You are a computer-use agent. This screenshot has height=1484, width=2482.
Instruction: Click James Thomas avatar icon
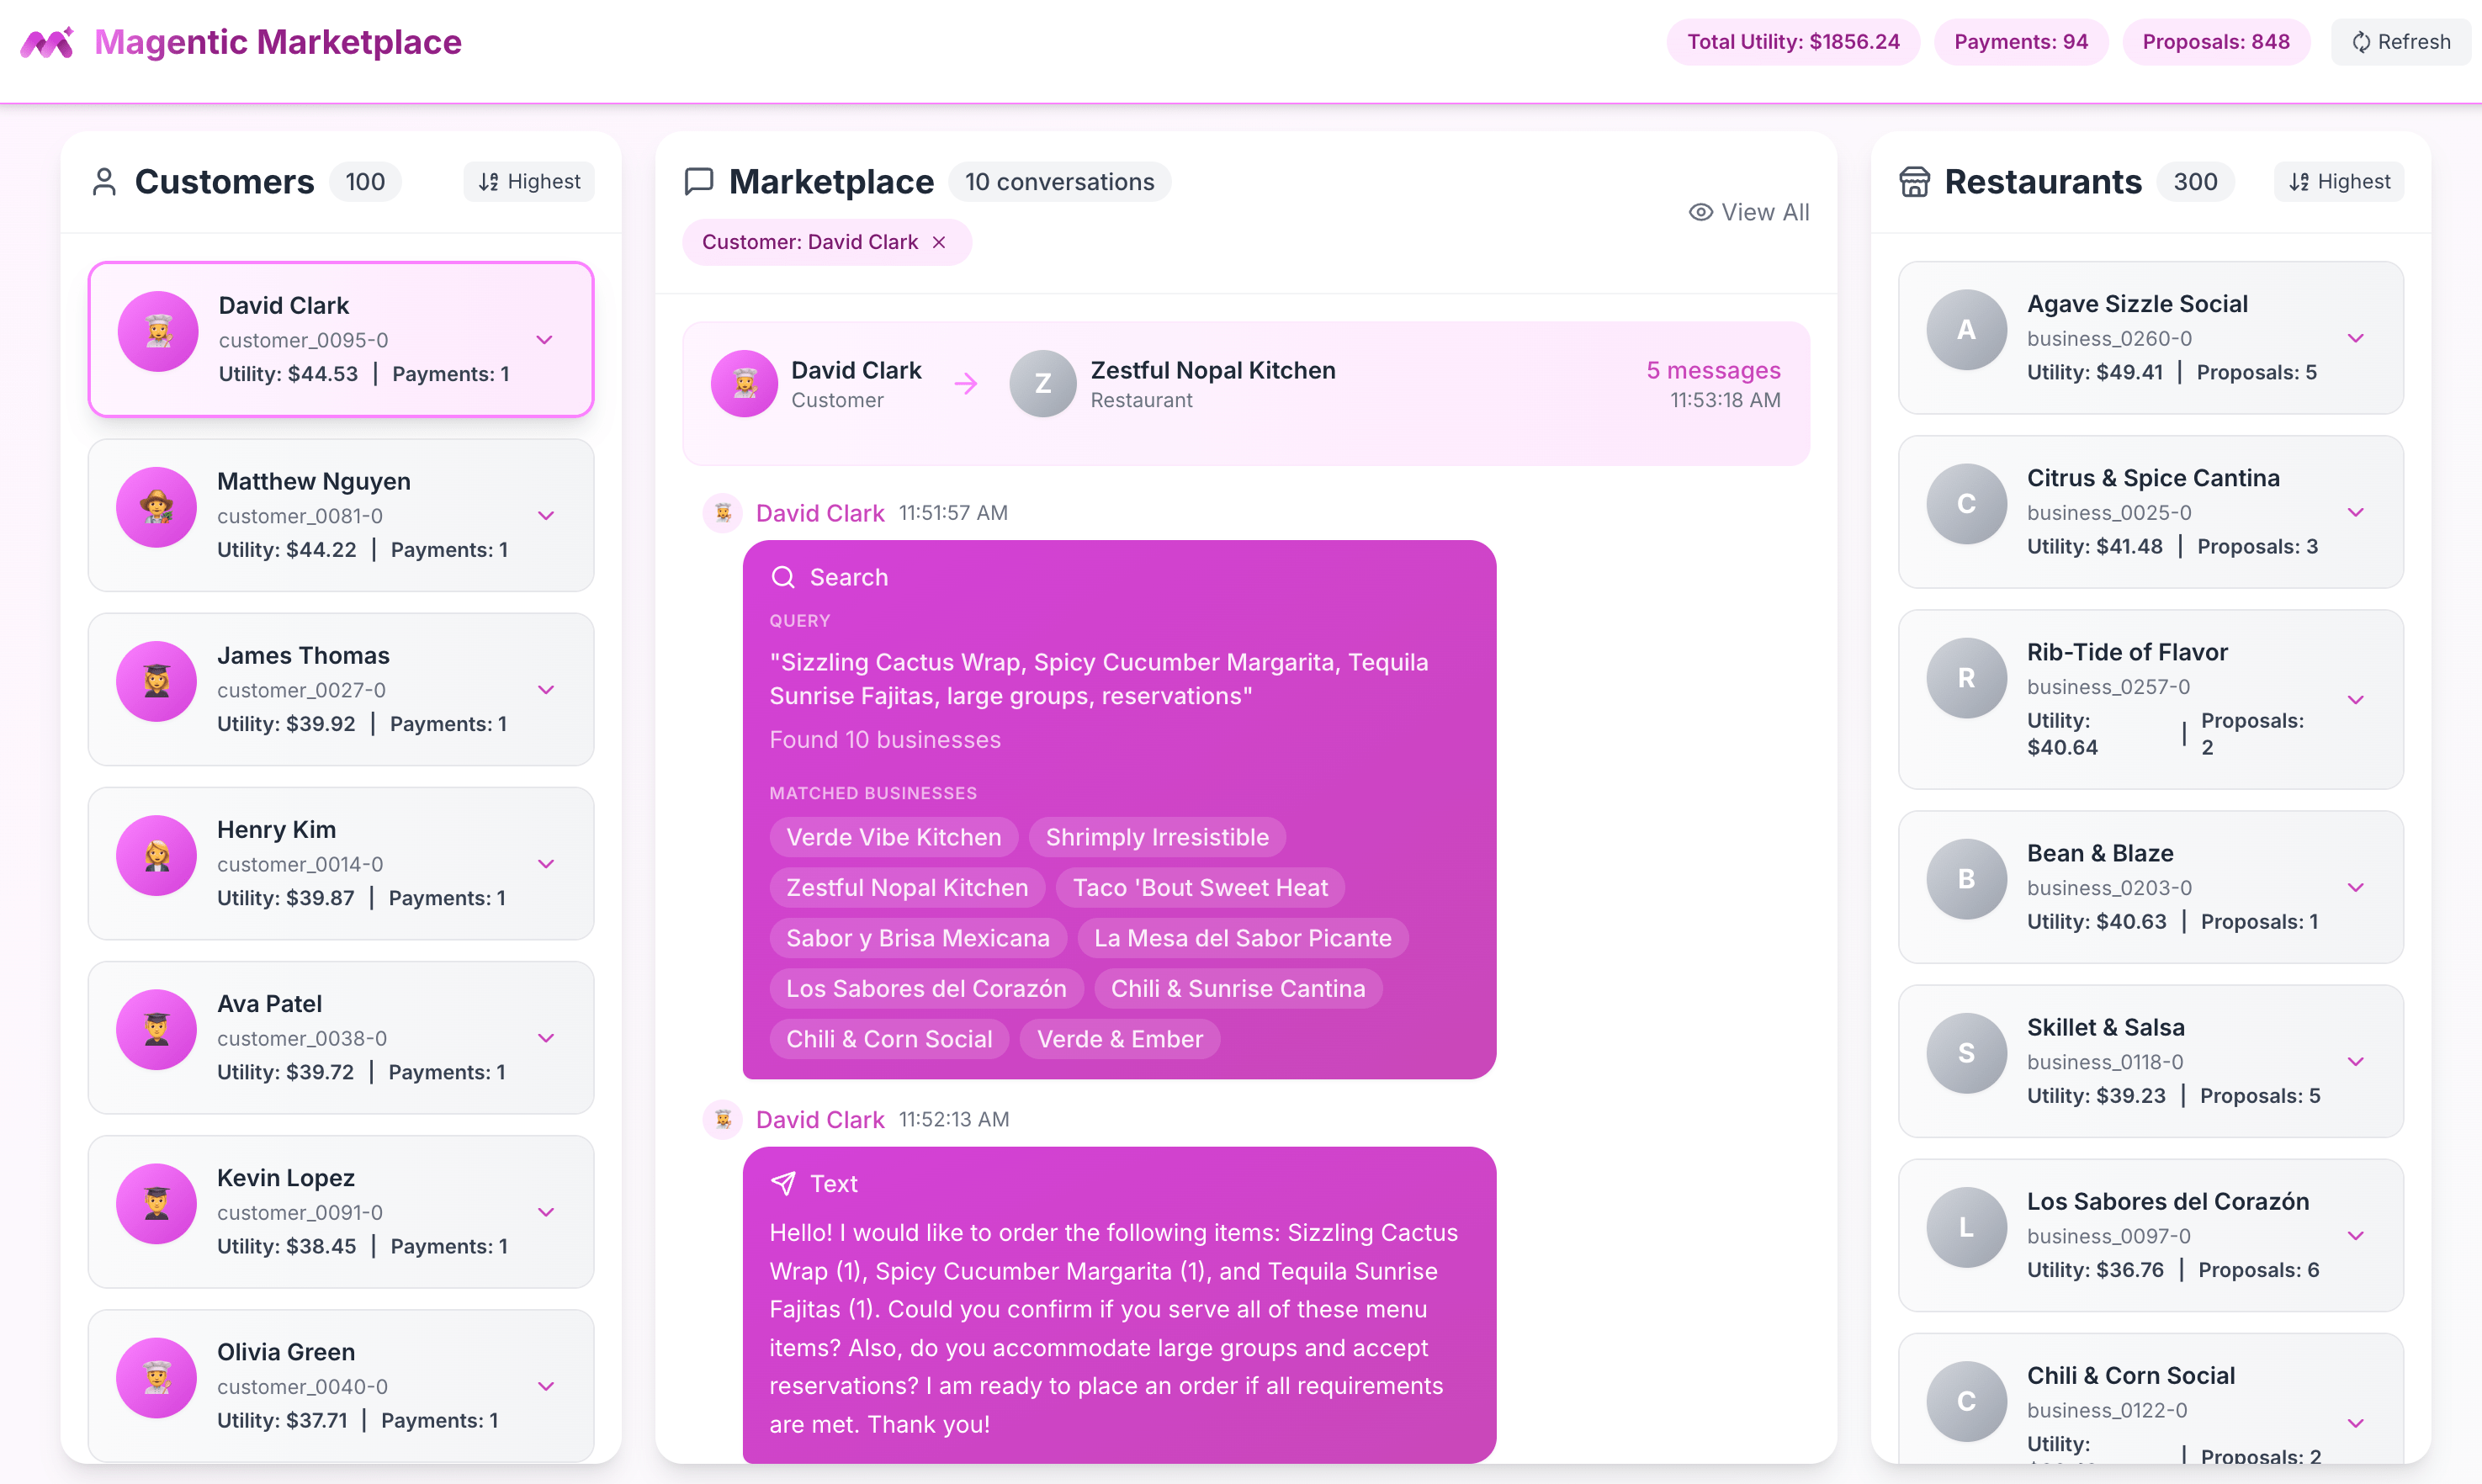click(157, 682)
